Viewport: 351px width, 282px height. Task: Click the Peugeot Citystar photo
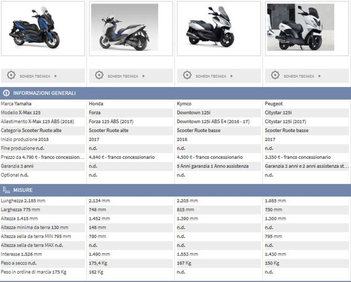[x=301, y=28]
